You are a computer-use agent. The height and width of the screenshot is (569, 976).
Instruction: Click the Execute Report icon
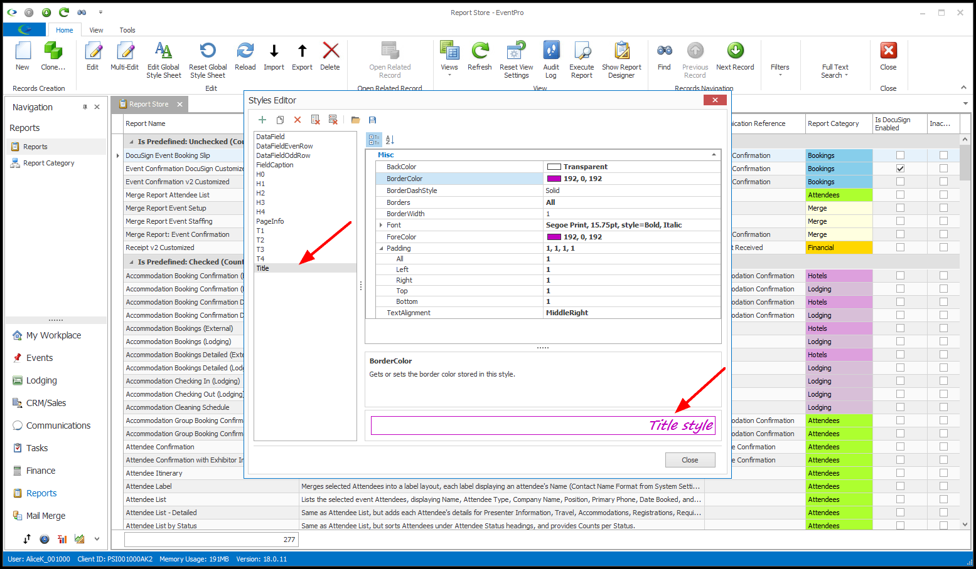point(582,51)
